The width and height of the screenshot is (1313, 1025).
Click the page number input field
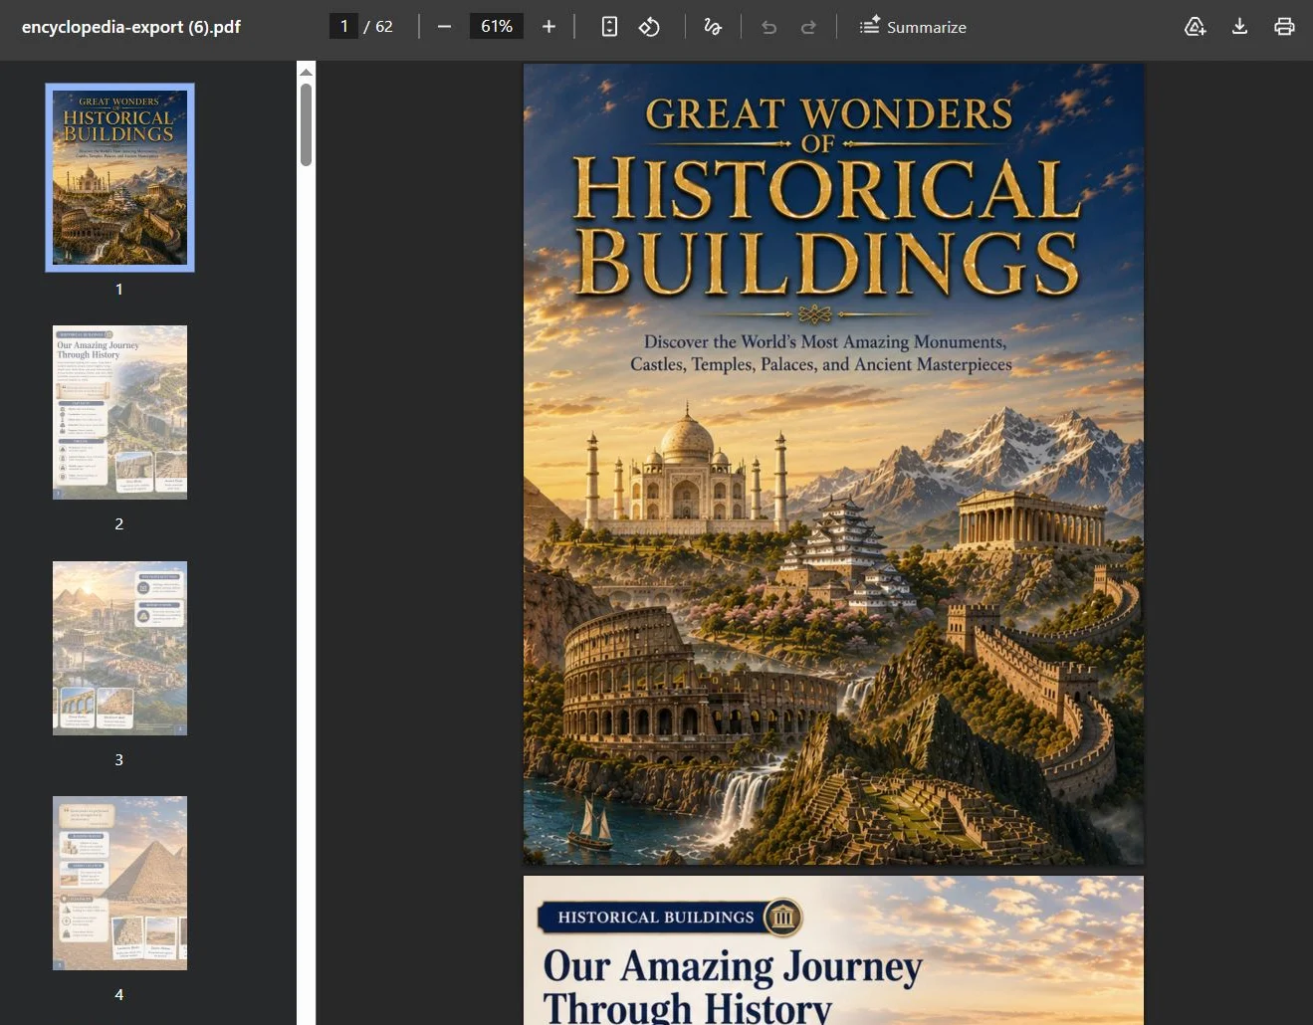(x=343, y=26)
